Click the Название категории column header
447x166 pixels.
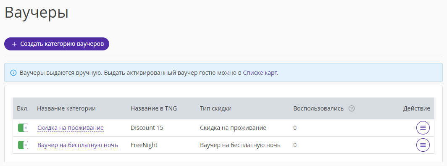[x=66, y=108]
